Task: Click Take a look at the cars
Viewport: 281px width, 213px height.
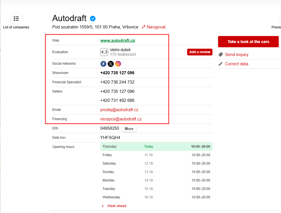Action: [248, 42]
